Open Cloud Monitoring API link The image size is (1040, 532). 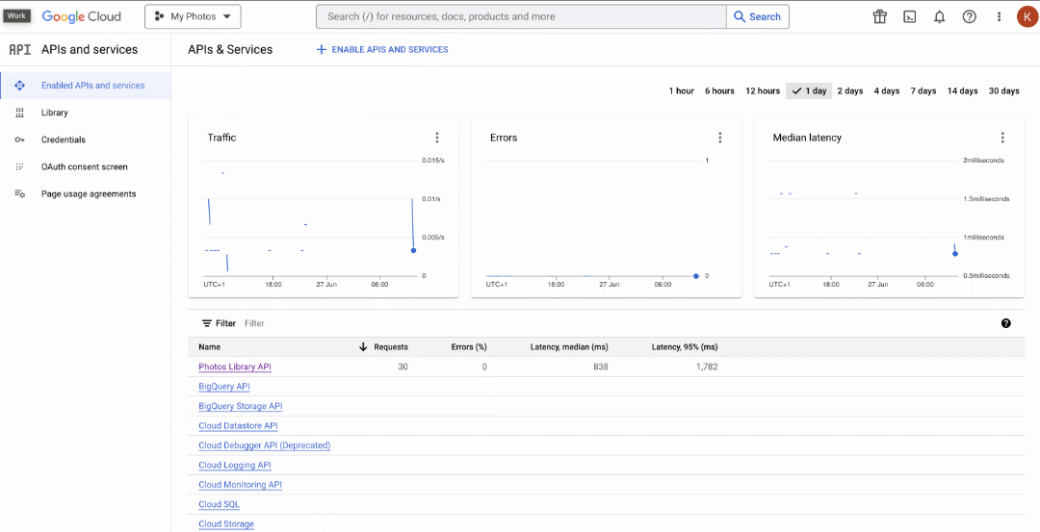tap(240, 485)
